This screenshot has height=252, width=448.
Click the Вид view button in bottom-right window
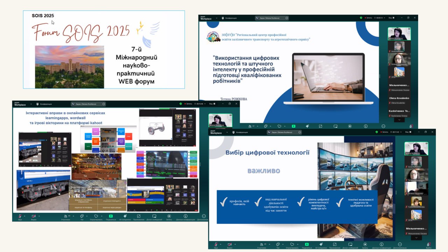tap(408, 132)
